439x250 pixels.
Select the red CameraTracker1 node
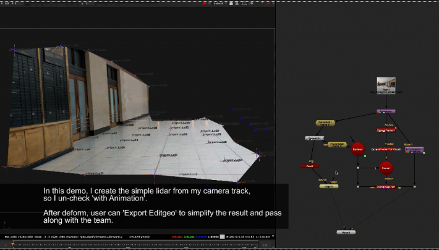pyautogui.click(x=386, y=130)
